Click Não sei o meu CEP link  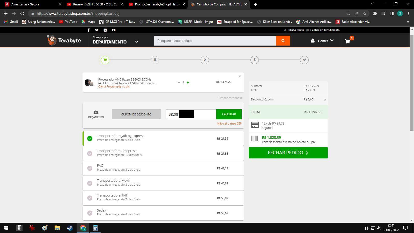pos(229,123)
